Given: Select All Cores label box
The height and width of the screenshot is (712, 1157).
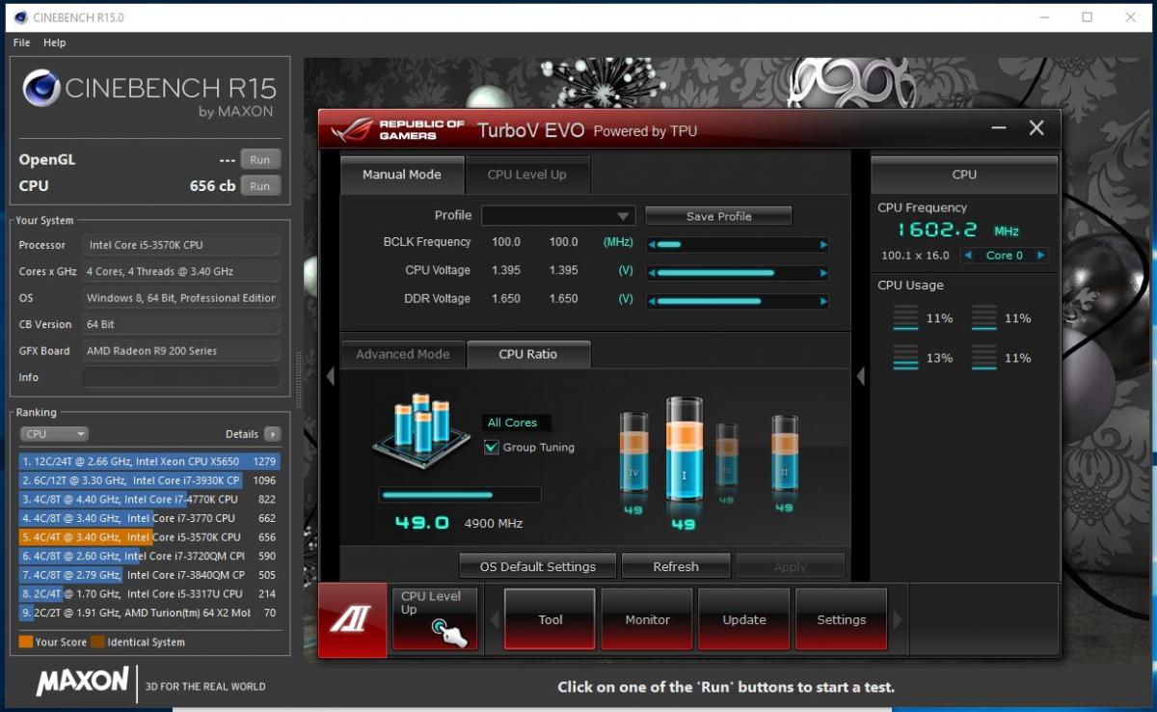Looking at the screenshot, I should pos(517,423).
